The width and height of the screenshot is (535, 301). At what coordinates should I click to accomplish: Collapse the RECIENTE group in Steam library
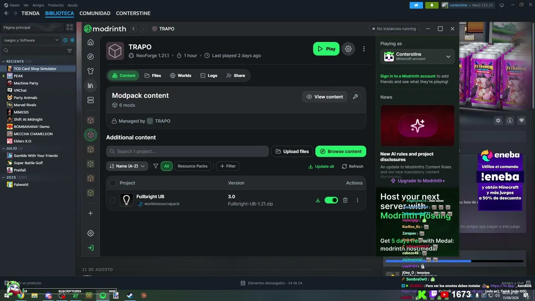click(x=16, y=61)
